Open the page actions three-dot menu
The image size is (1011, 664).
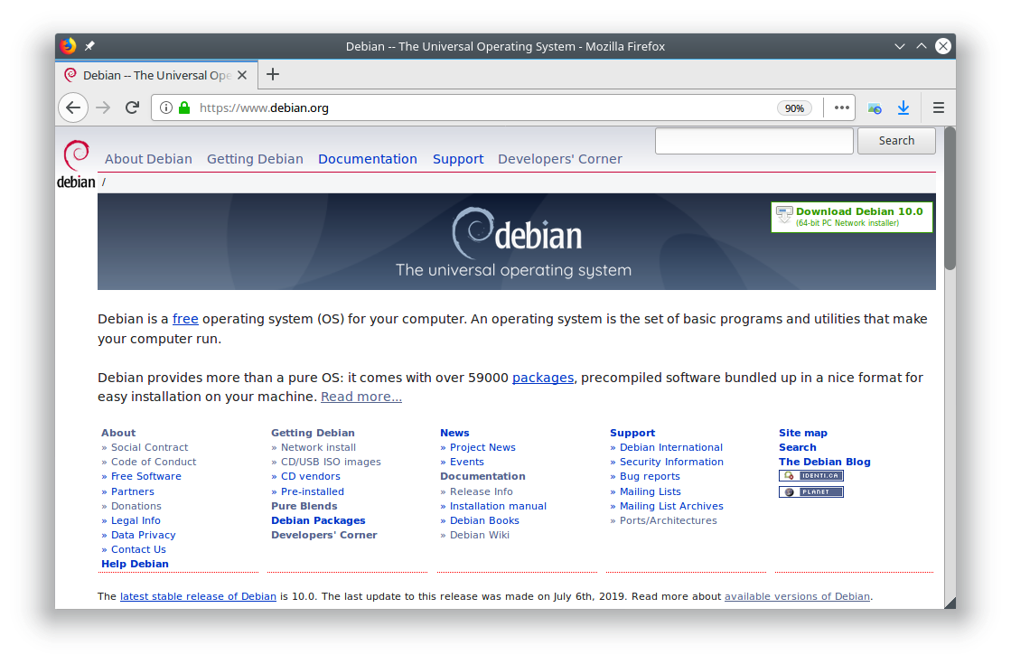[x=841, y=108]
